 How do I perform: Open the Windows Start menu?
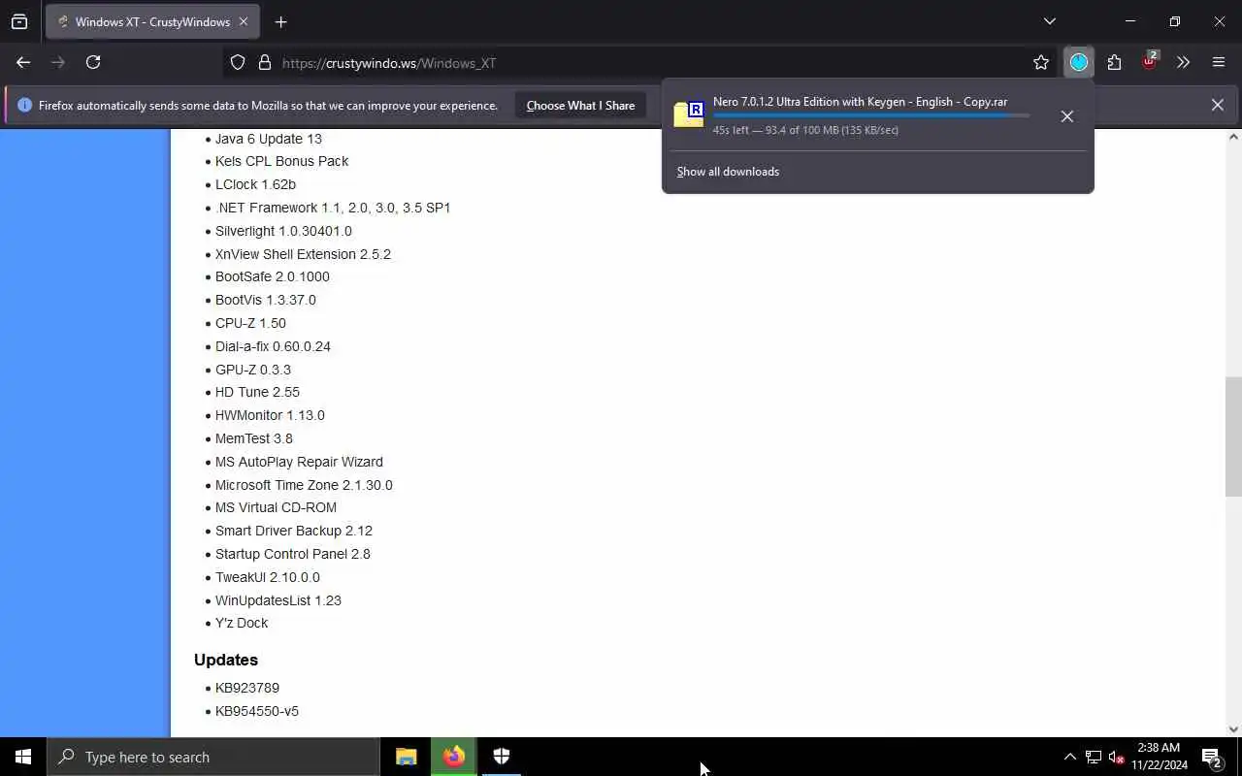point(23,757)
